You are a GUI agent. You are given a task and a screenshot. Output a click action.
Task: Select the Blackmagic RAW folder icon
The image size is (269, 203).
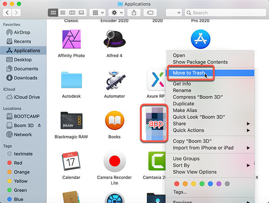[x=71, y=120]
